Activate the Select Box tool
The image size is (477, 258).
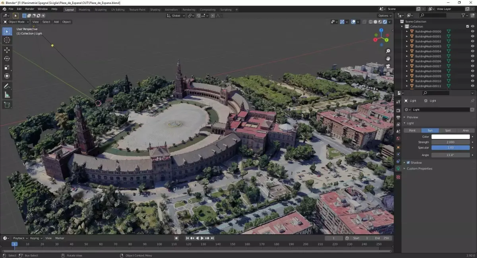(7, 31)
